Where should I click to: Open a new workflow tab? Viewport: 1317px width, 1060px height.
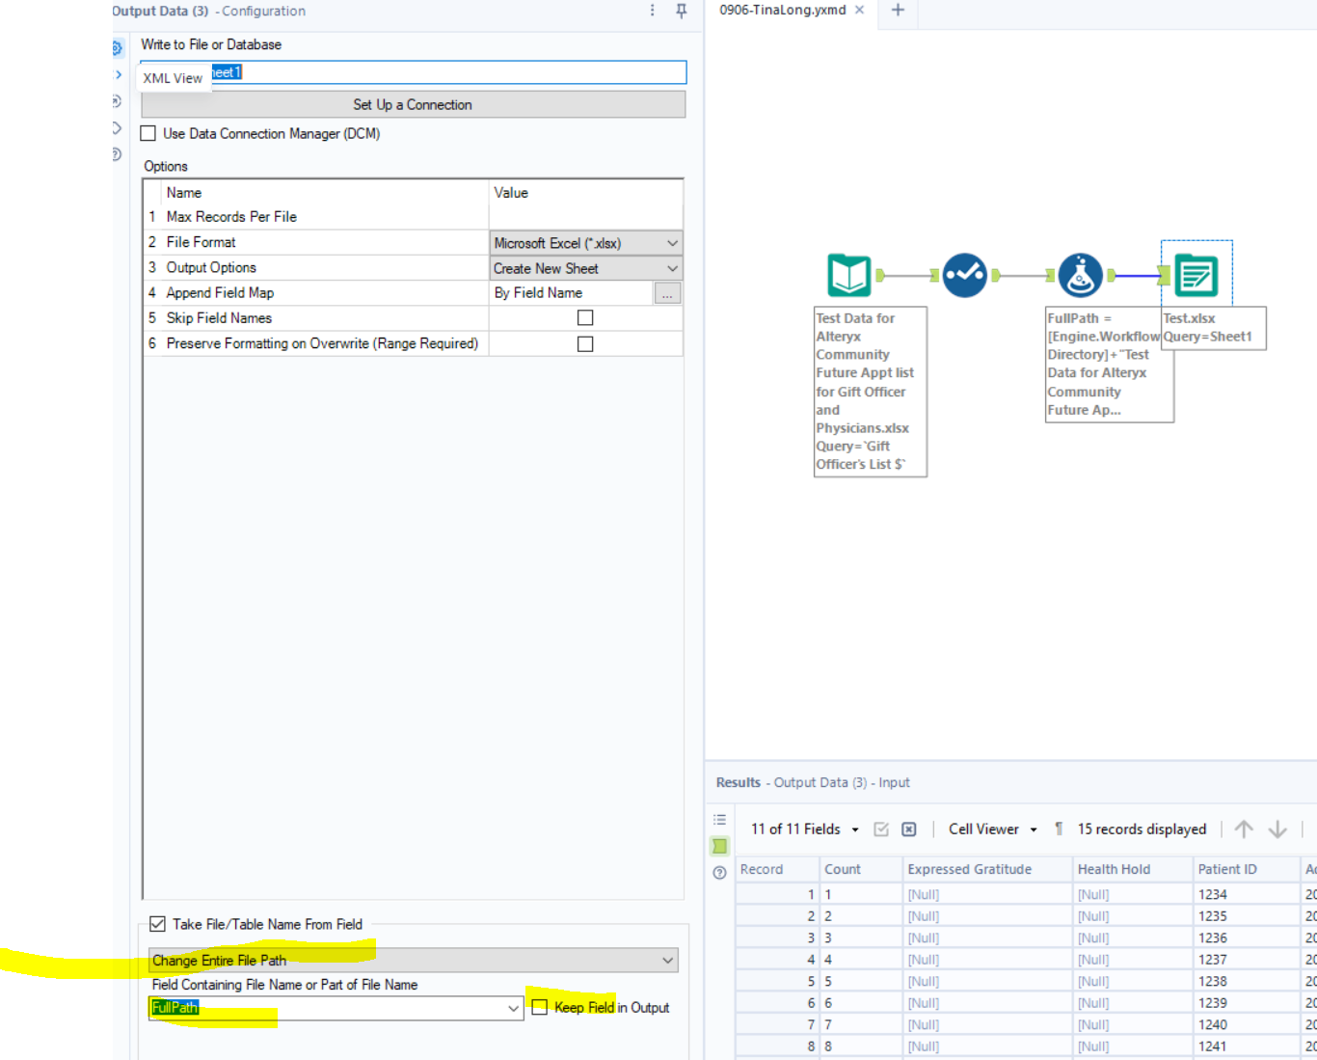point(898,11)
